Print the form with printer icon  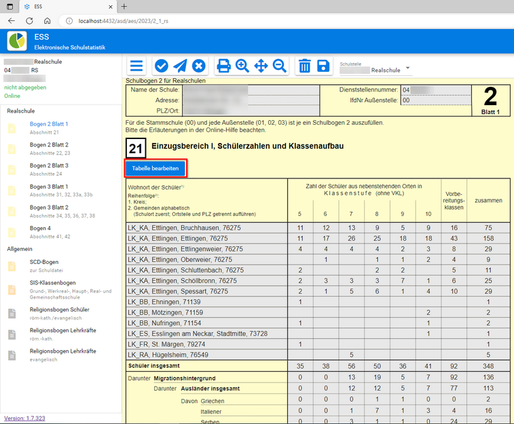tap(223, 66)
